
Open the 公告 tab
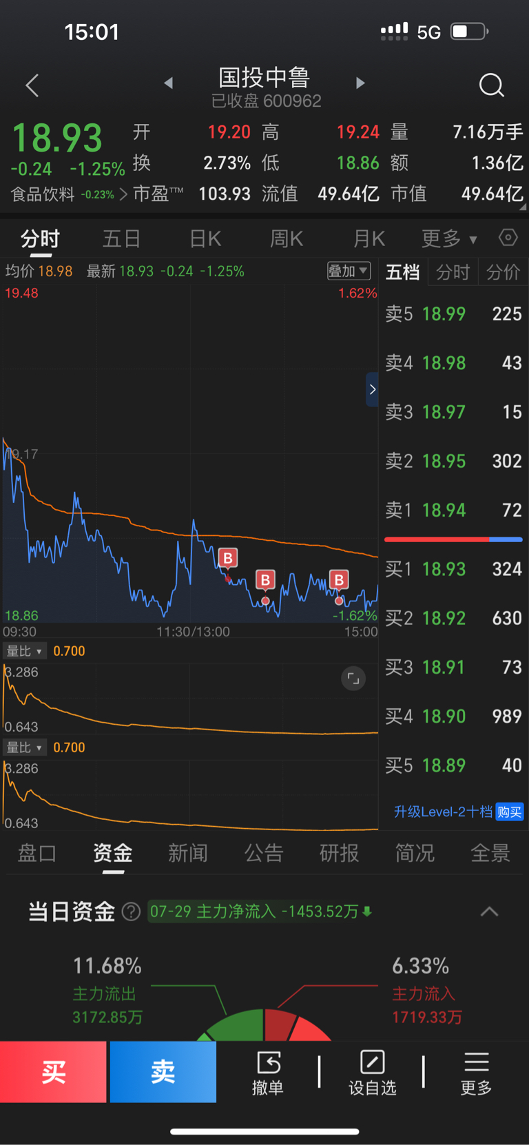264,854
